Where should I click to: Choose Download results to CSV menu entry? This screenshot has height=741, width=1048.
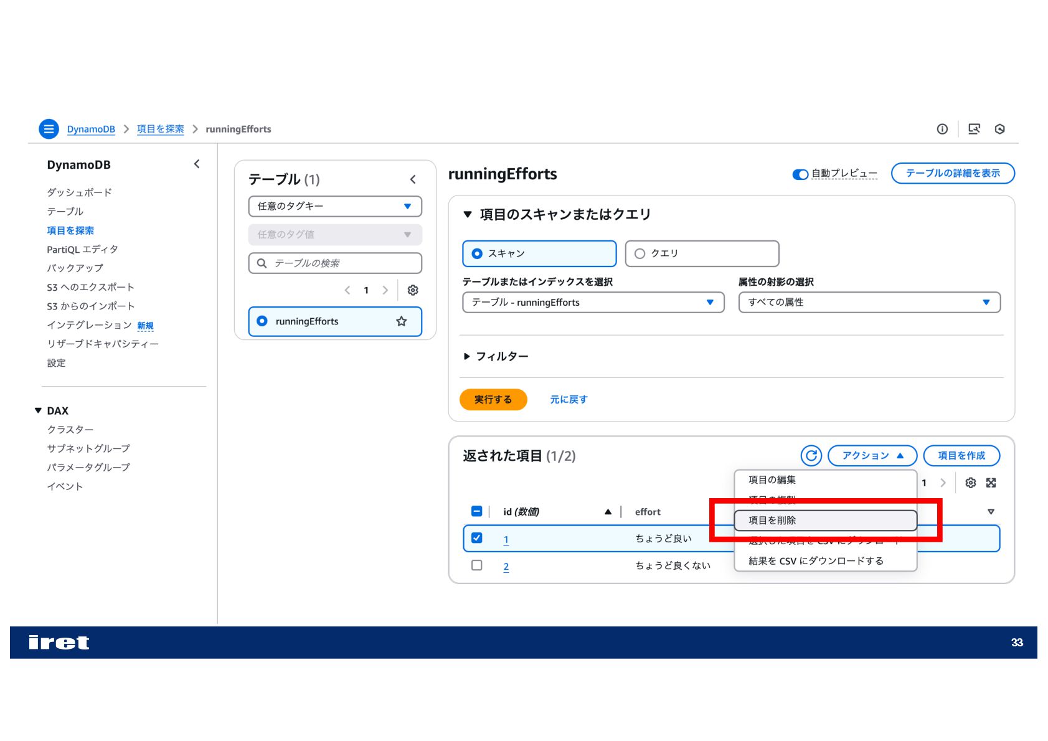pyautogui.click(x=825, y=561)
